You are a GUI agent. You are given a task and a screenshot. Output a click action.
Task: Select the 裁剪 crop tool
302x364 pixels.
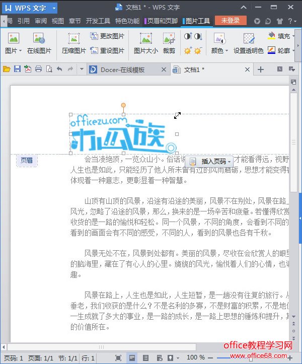click(x=169, y=44)
